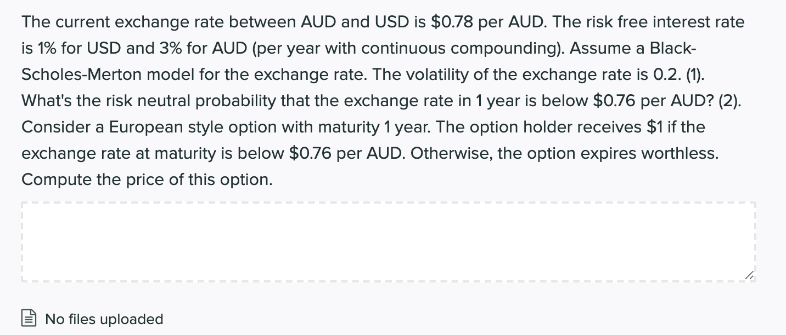Click inside the dashed answer text box
786x335 pixels.
coord(390,242)
